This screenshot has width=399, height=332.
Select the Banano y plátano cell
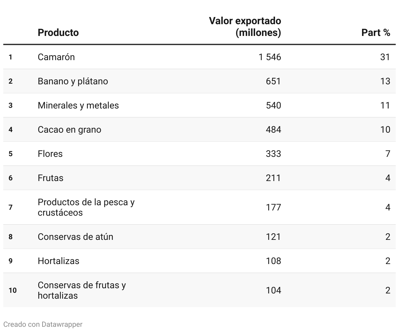pyautogui.click(x=73, y=81)
